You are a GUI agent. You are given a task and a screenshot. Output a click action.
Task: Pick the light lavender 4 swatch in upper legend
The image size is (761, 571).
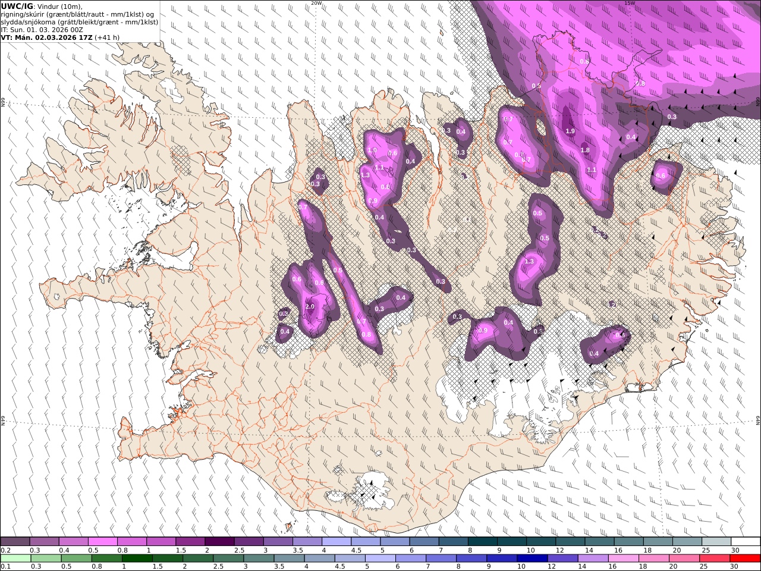[336, 542]
